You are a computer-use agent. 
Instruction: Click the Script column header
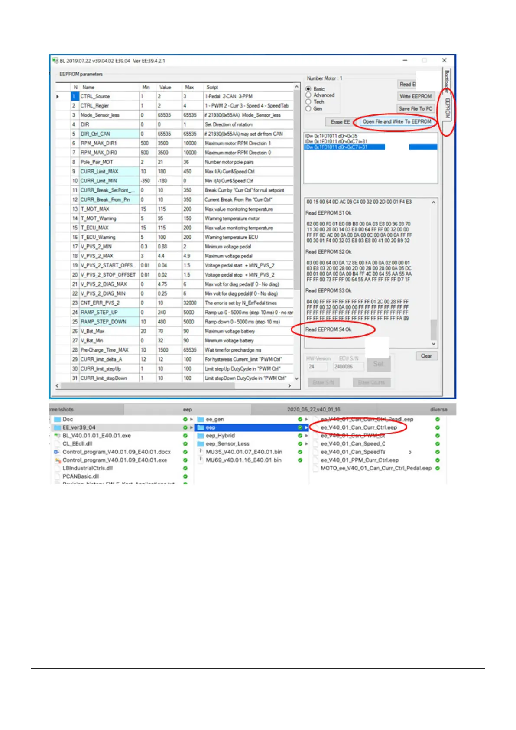248,87
